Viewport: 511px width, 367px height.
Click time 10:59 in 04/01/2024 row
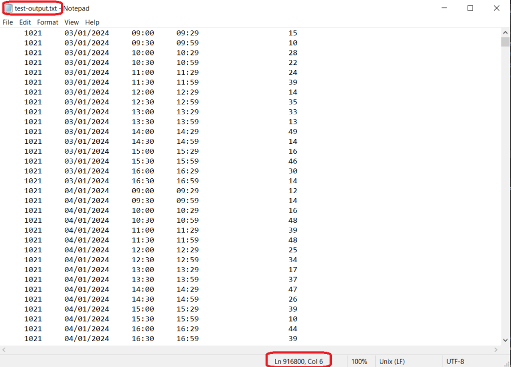[188, 220]
